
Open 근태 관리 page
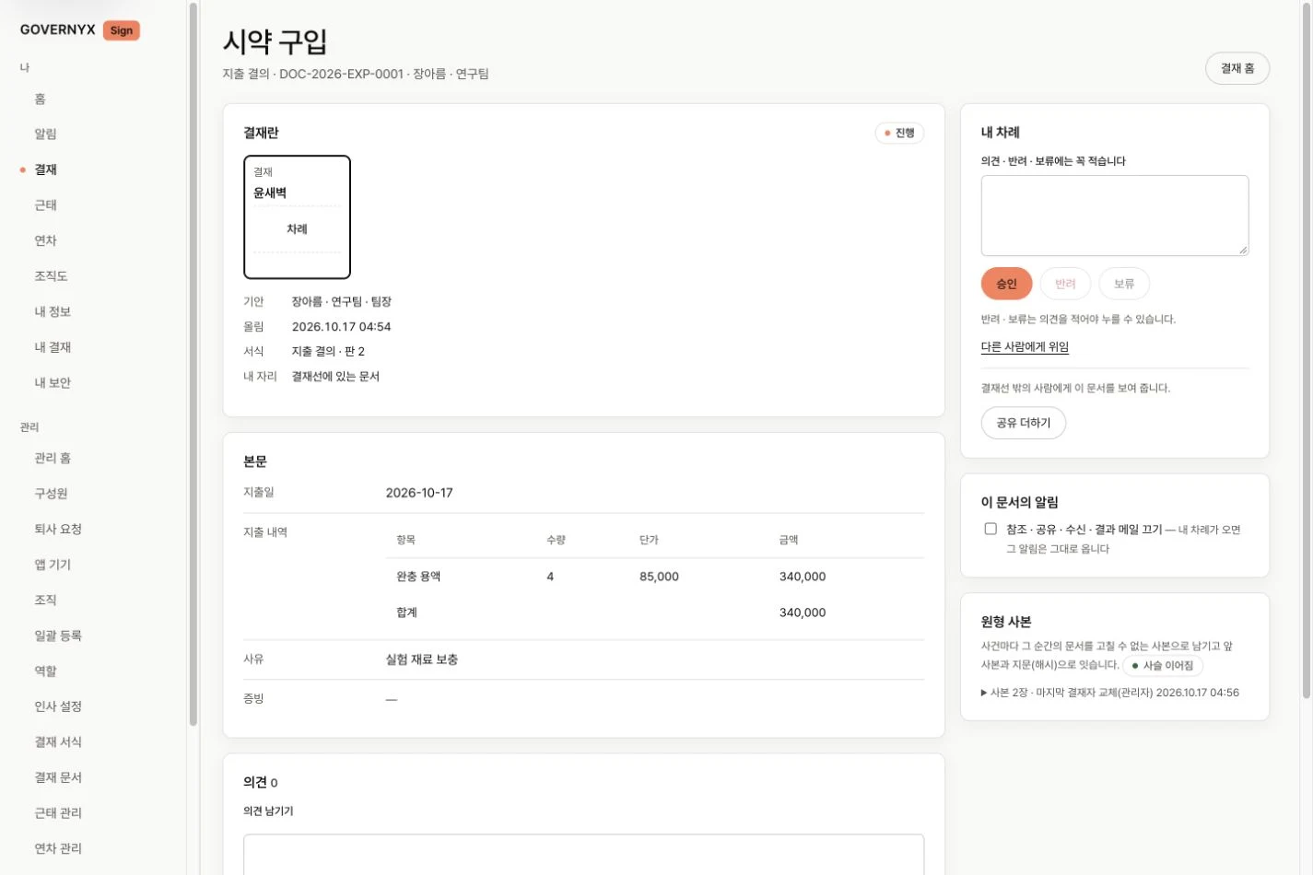point(58,812)
